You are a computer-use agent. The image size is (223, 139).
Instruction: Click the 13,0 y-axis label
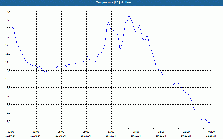pos(8,28)
